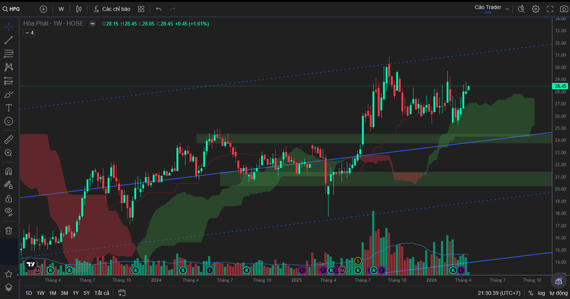Select the 1Y date range

point(76,293)
